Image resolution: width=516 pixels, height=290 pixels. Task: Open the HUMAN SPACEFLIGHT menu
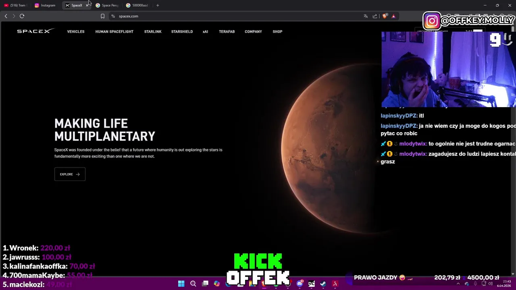(x=114, y=31)
